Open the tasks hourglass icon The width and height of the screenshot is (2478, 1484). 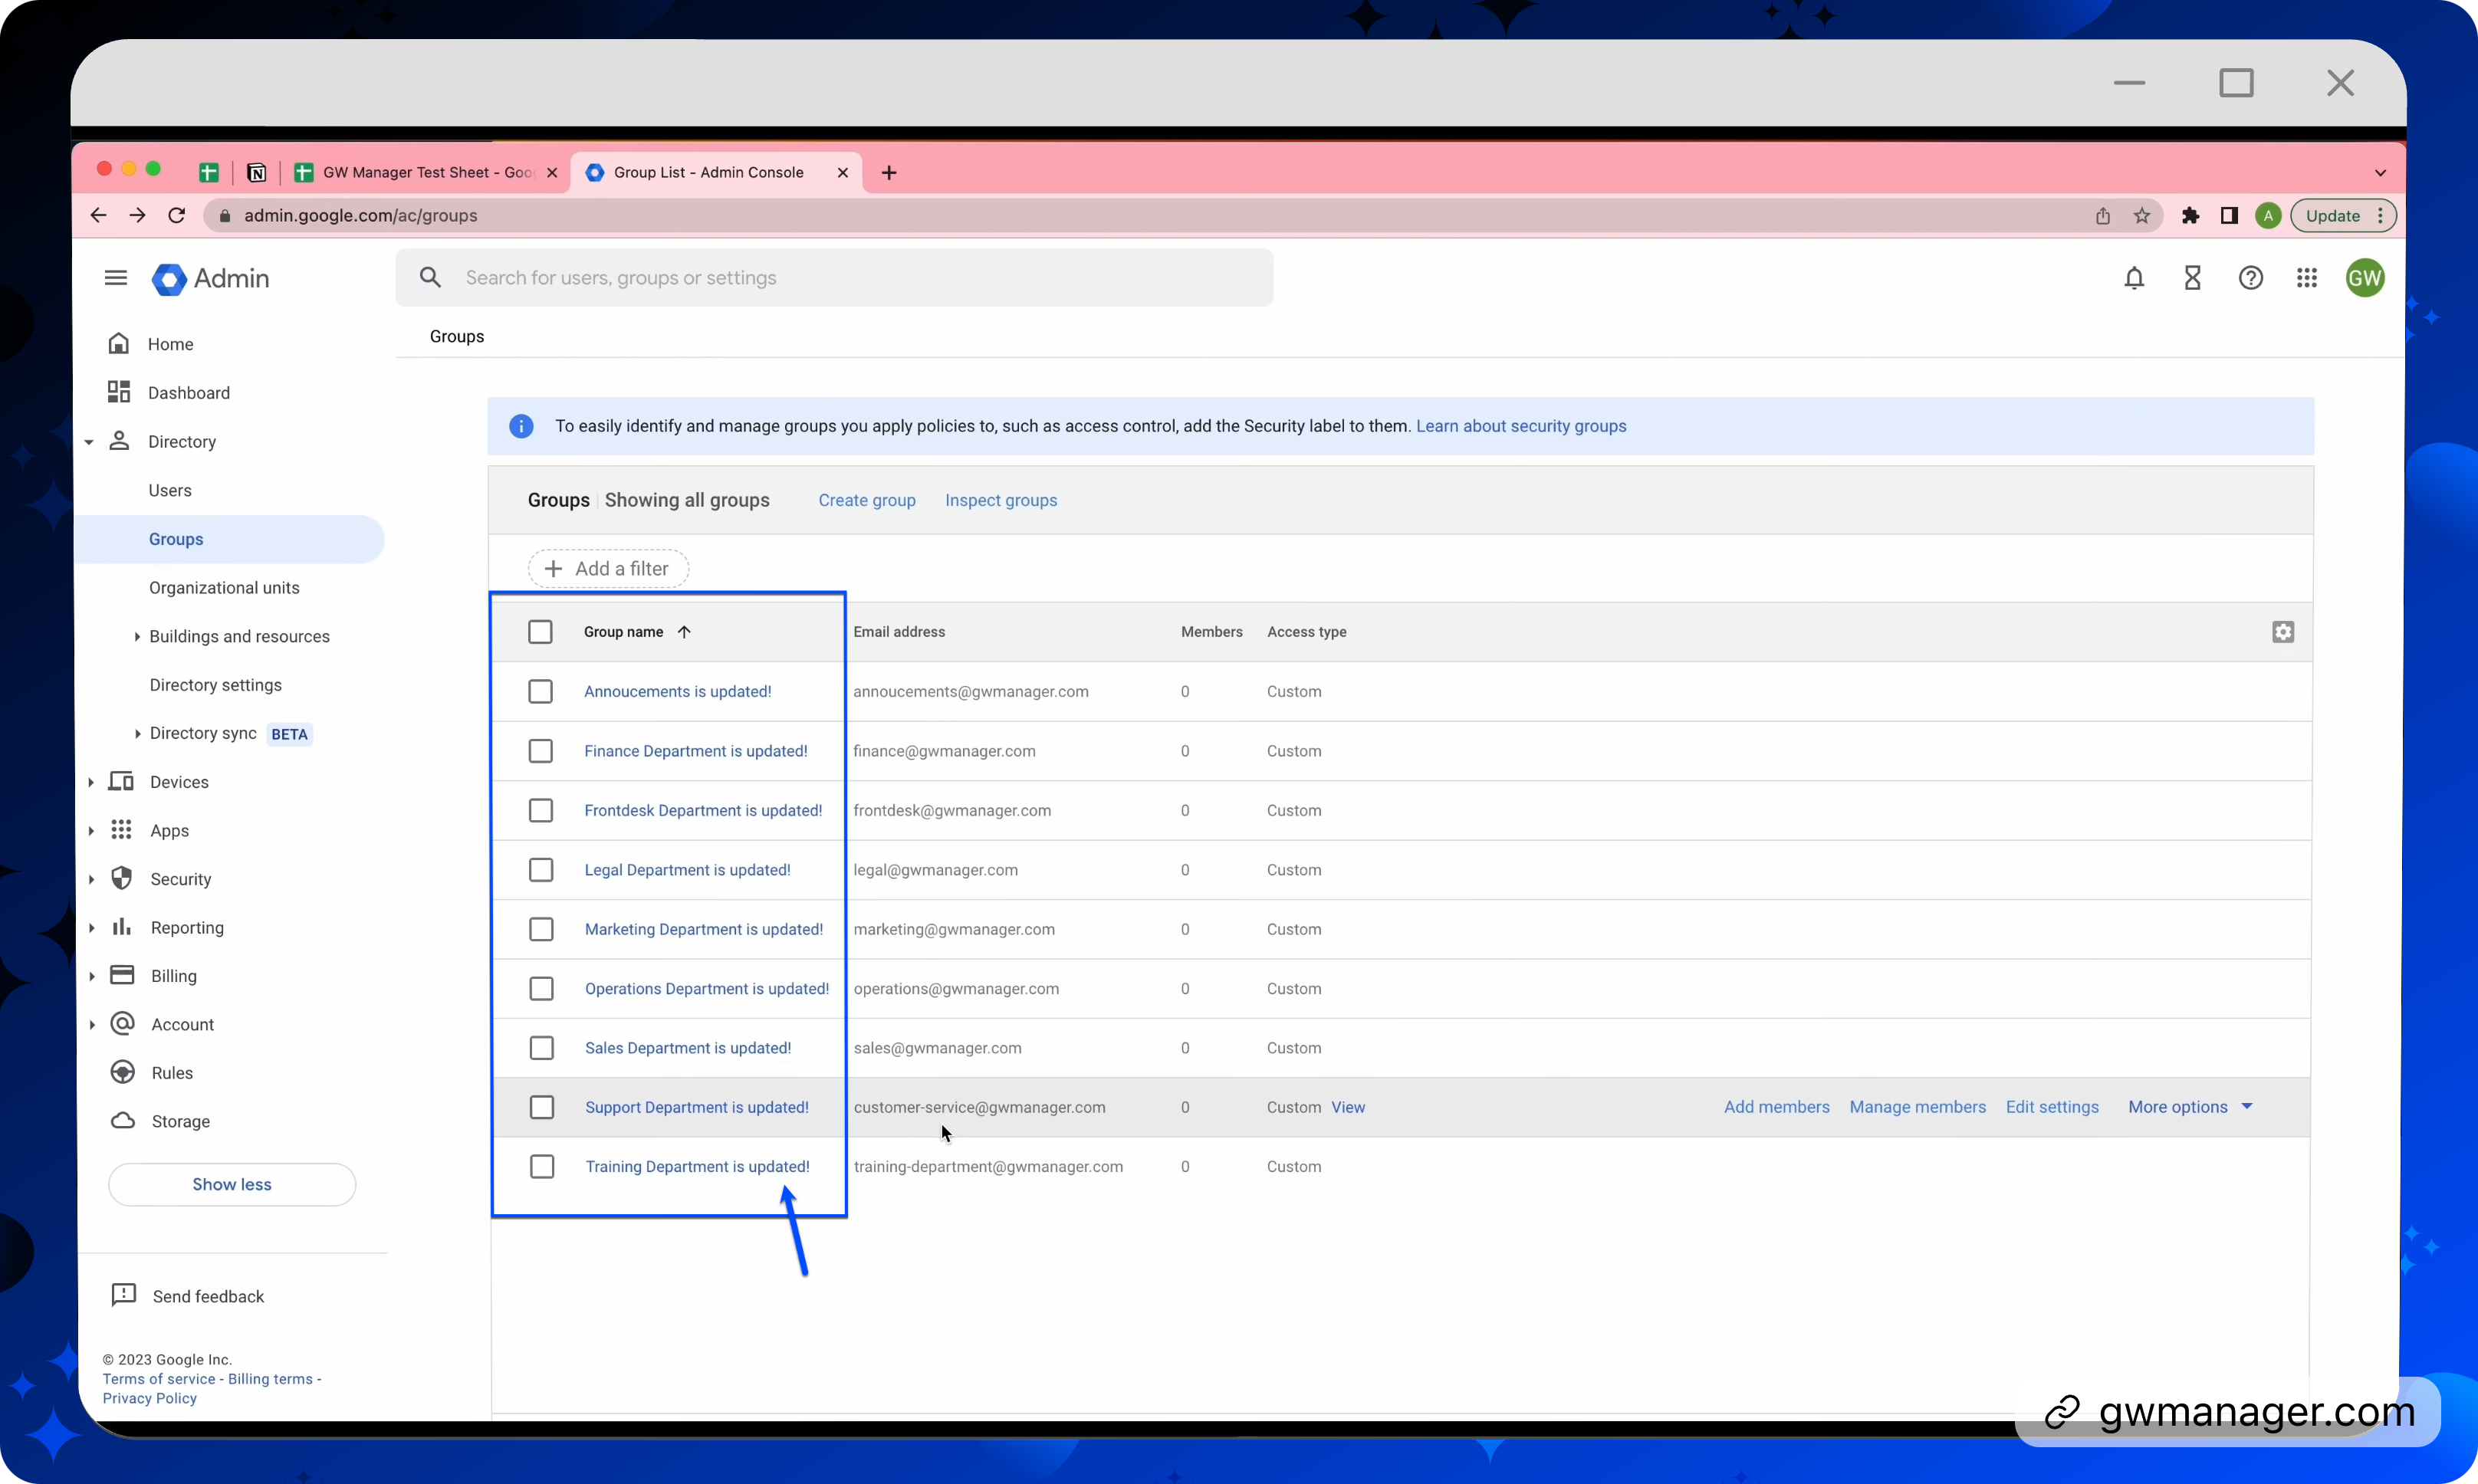click(2192, 278)
